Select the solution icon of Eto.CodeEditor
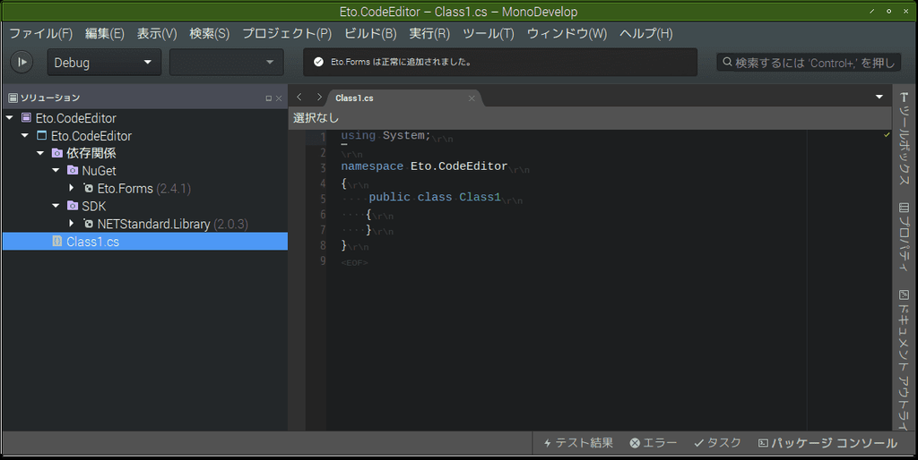Image resolution: width=918 pixels, height=460 pixels. pos(26,118)
